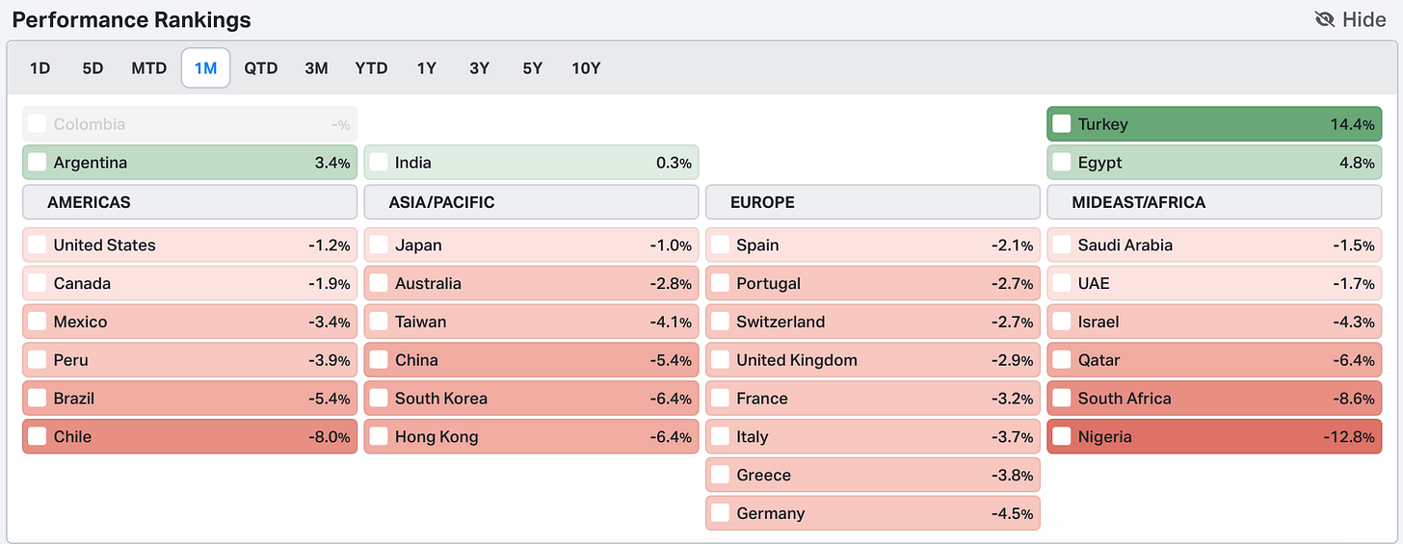Image resolution: width=1403 pixels, height=544 pixels.
Task: Open the Egypt 4.8% row
Action: 1214,163
